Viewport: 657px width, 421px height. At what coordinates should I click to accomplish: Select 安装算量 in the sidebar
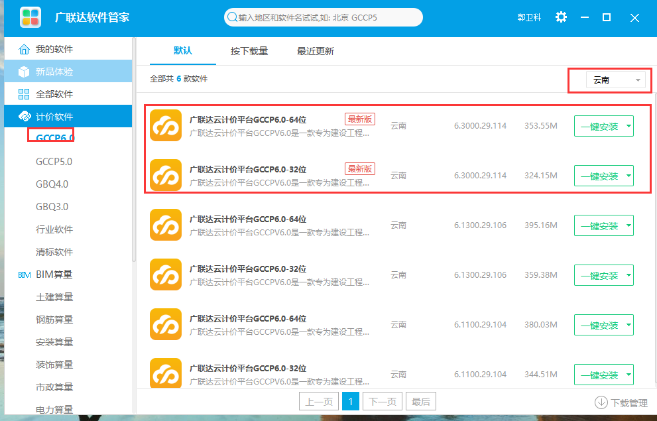pos(54,342)
